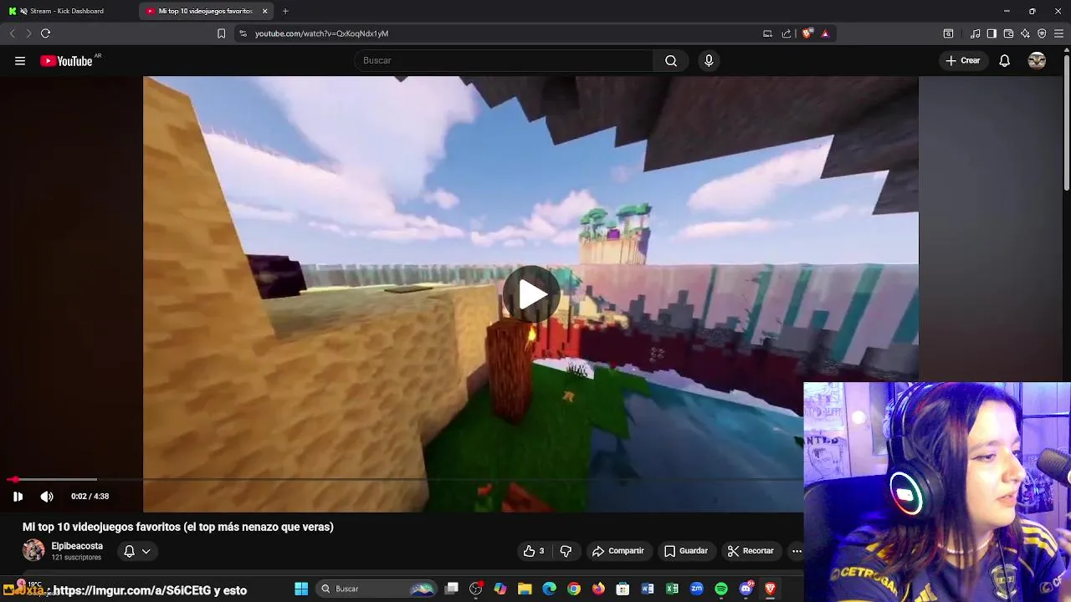The image size is (1071, 602).
Task: Pause the video playback
Action: 18,497
